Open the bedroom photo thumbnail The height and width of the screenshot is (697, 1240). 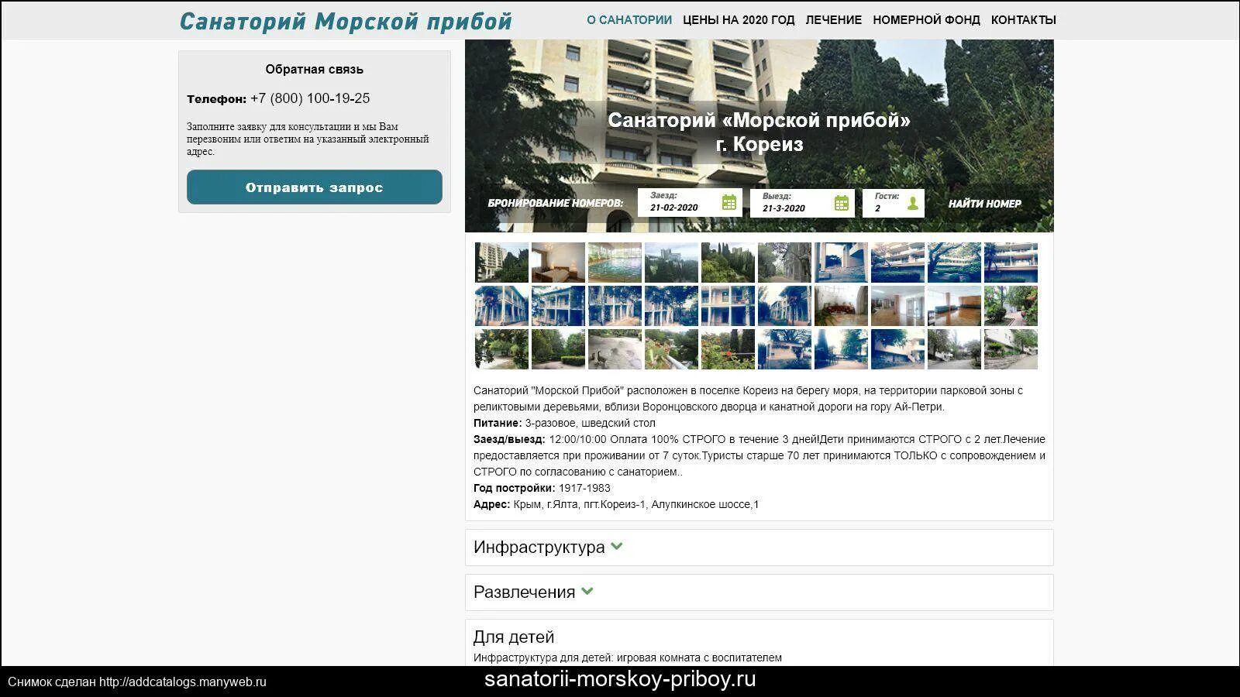(x=558, y=263)
